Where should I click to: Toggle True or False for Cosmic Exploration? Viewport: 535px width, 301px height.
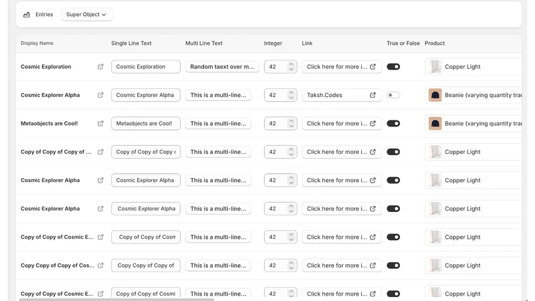(393, 67)
